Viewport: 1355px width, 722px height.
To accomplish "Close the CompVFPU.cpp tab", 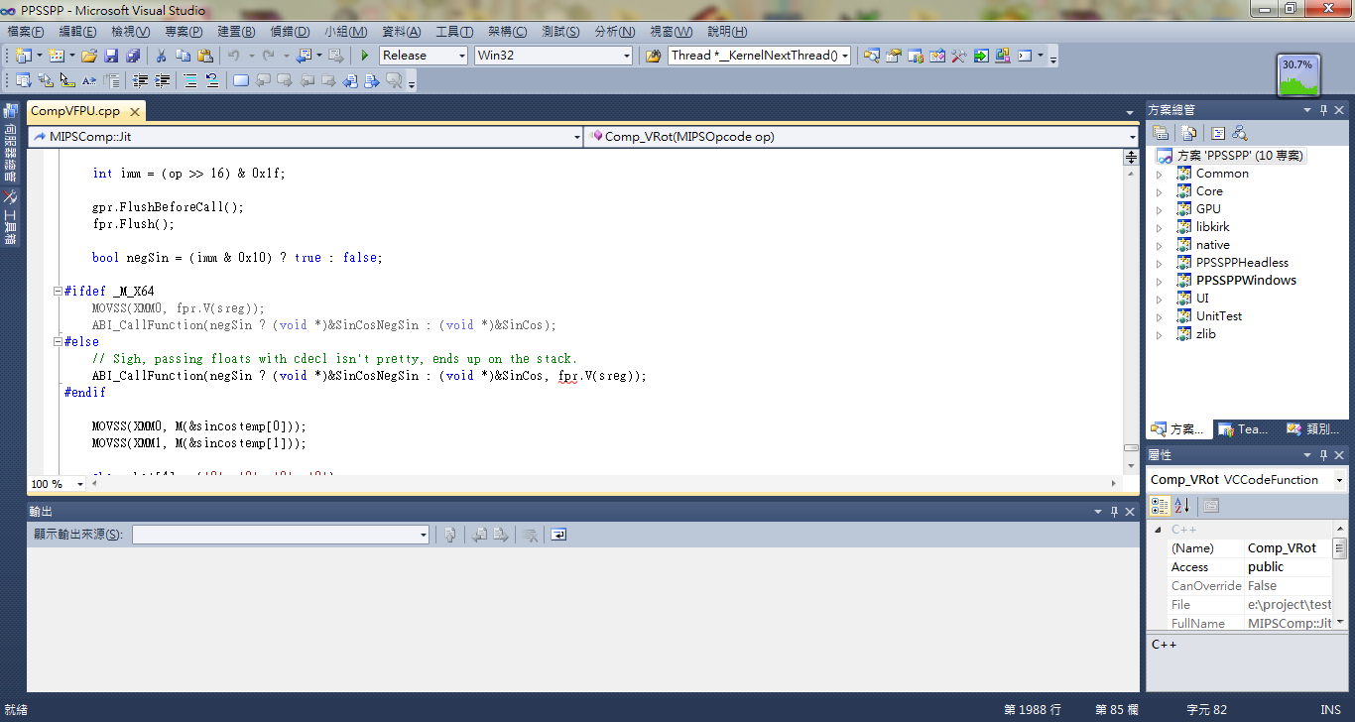I will click(x=135, y=112).
